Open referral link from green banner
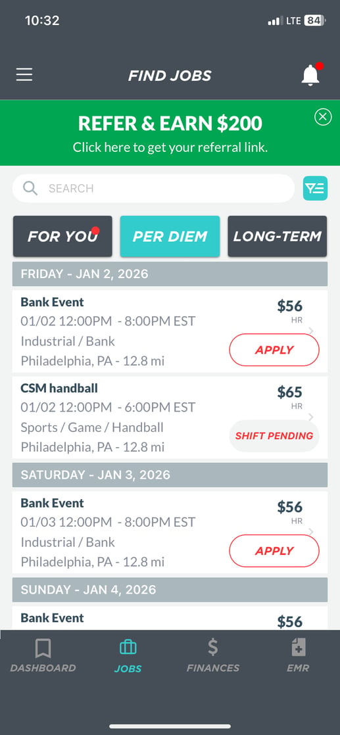The width and height of the screenshot is (340, 735). (170, 148)
